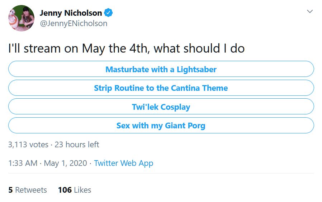Click the number 5 beside Retweets
This screenshot has height=202, width=322.
10,190
